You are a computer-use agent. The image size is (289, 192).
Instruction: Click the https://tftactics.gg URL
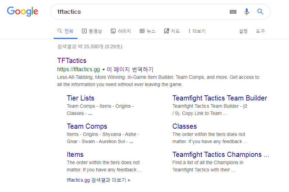point(78,70)
